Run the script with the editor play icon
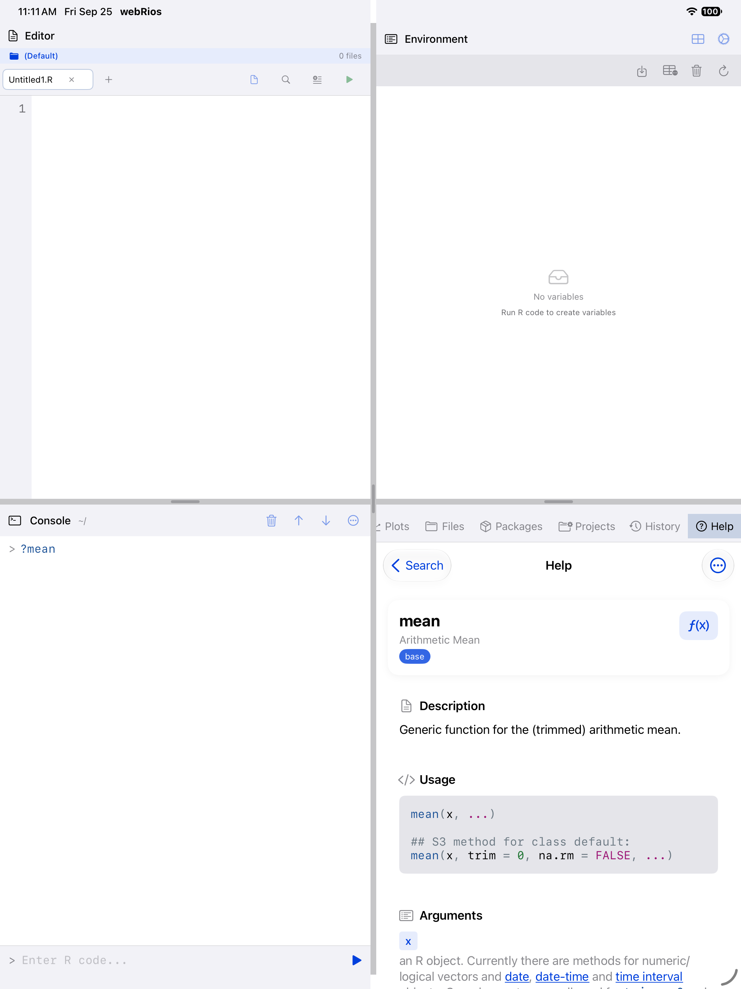Screen dimensions: 741x989 pos(349,79)
